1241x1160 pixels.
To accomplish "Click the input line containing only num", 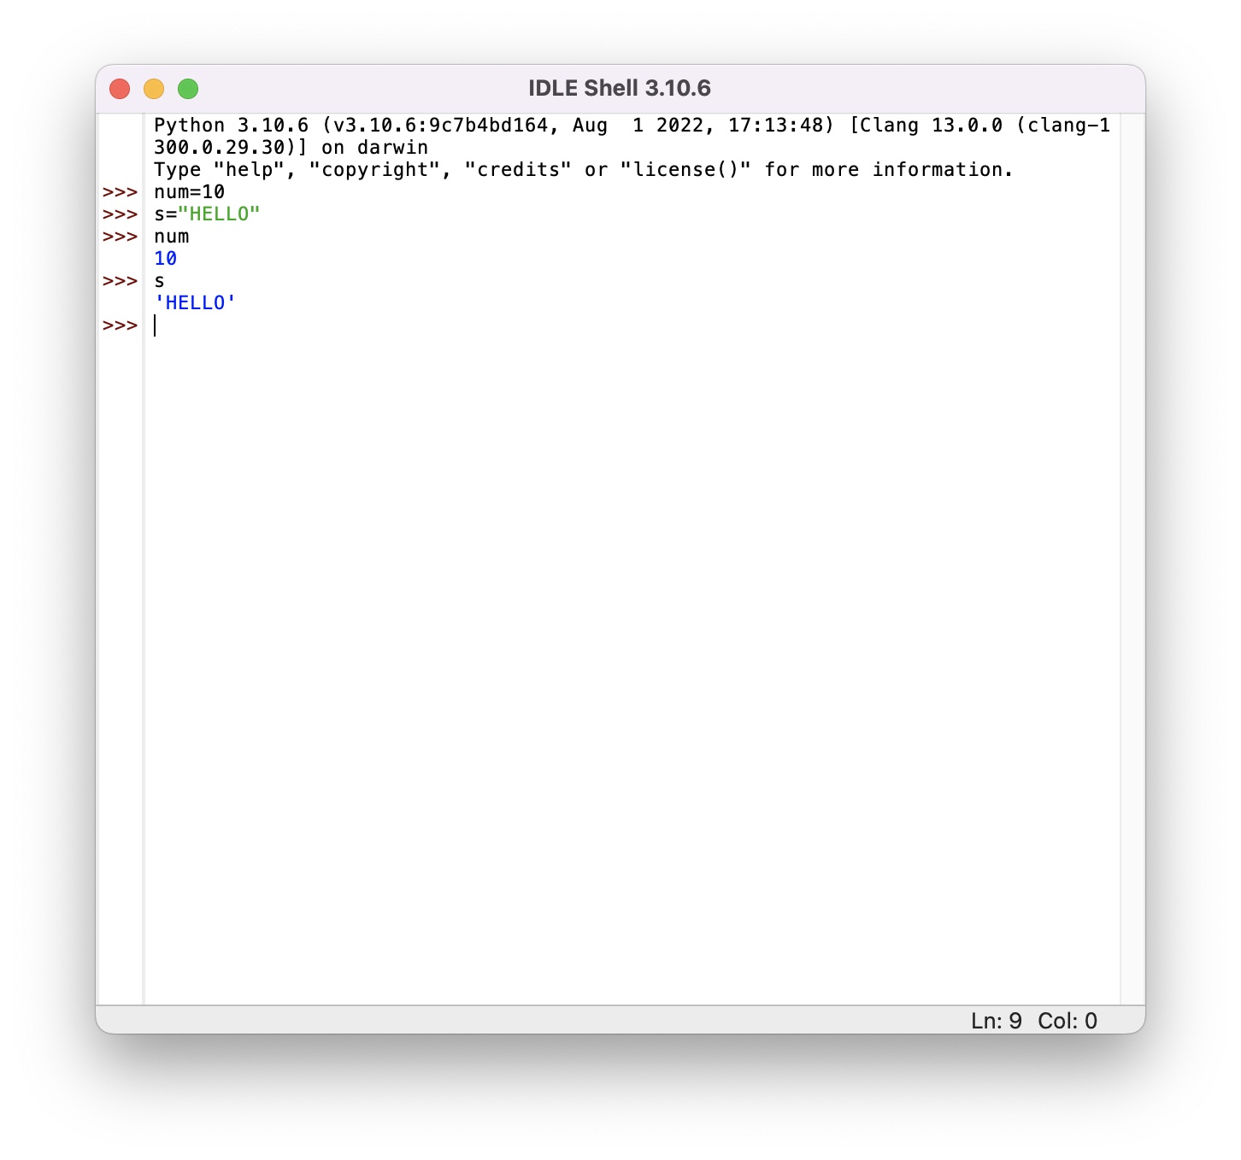I will tap(172, 237).
